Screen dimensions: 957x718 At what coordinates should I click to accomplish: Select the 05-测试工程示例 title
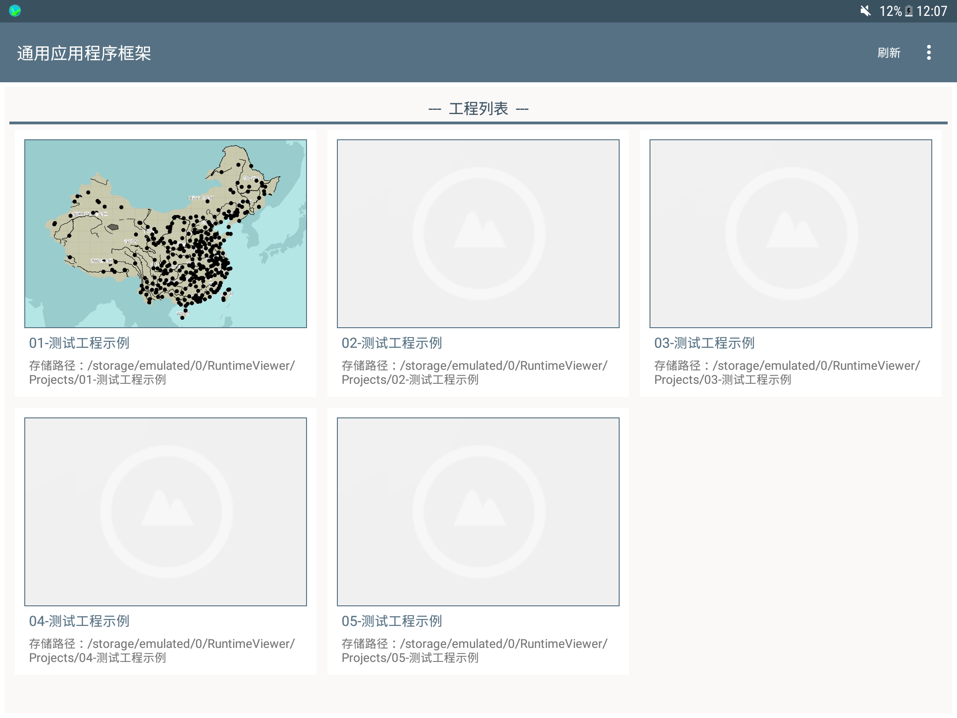tap(392, 621)
